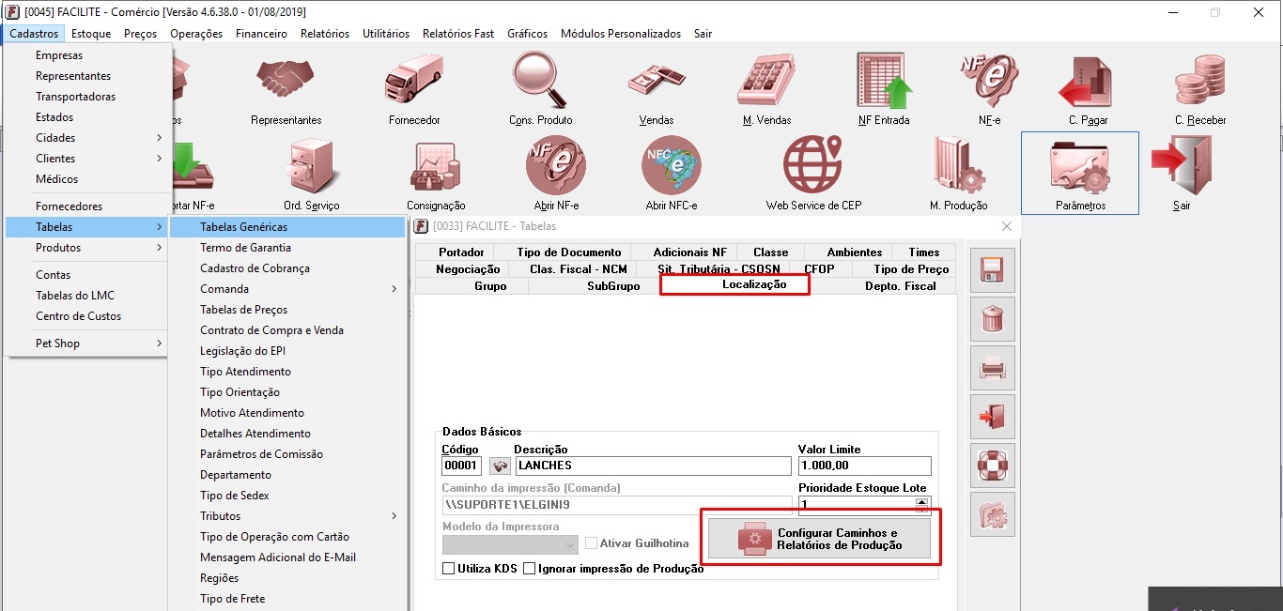Select Cadastro de Cobrança menu entry

coord(286,268)
